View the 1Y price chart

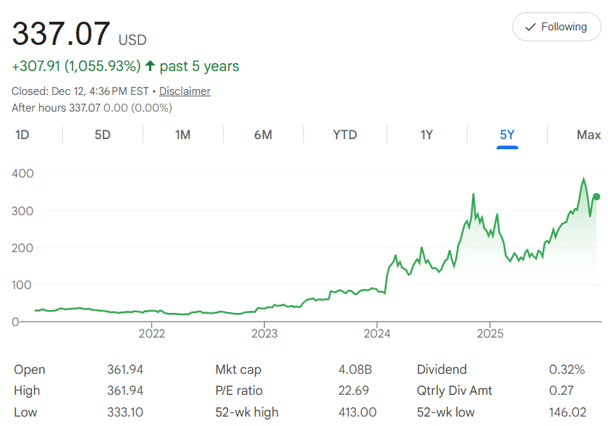(426, 135)
